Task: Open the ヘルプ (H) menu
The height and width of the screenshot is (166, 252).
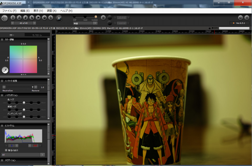Action: click(x=66, y=11)
